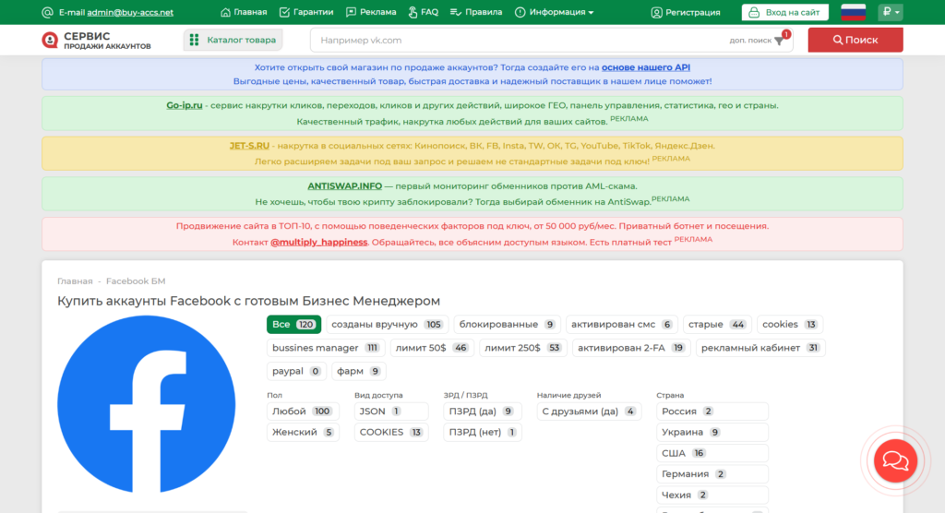Choose COOKIES access type
Screen dimensions: 945x513
[390, 432]
